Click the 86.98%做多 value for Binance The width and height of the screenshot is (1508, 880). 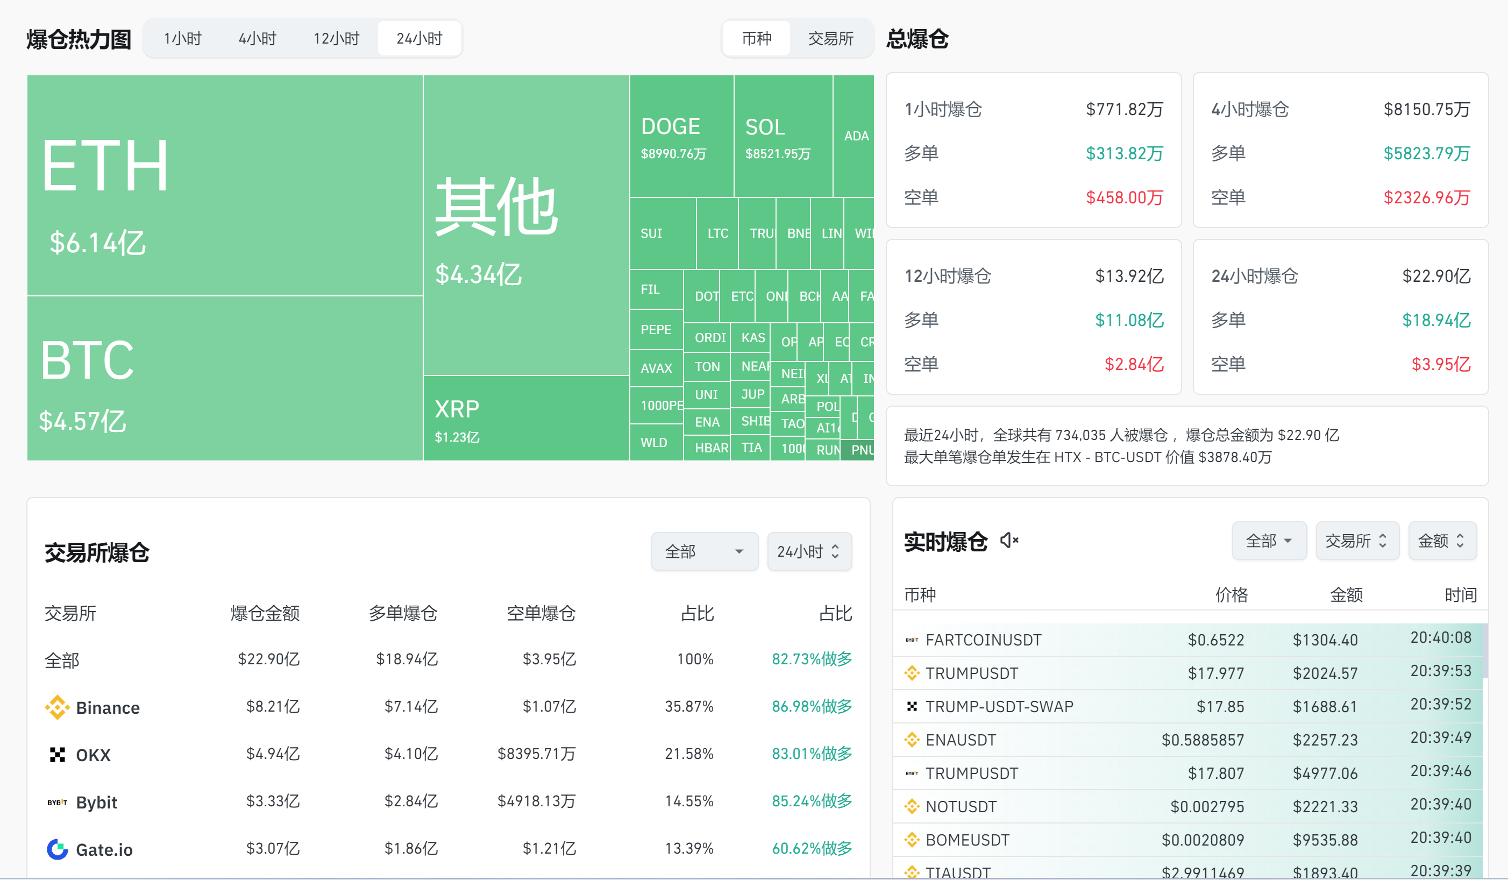pos(812,706)
